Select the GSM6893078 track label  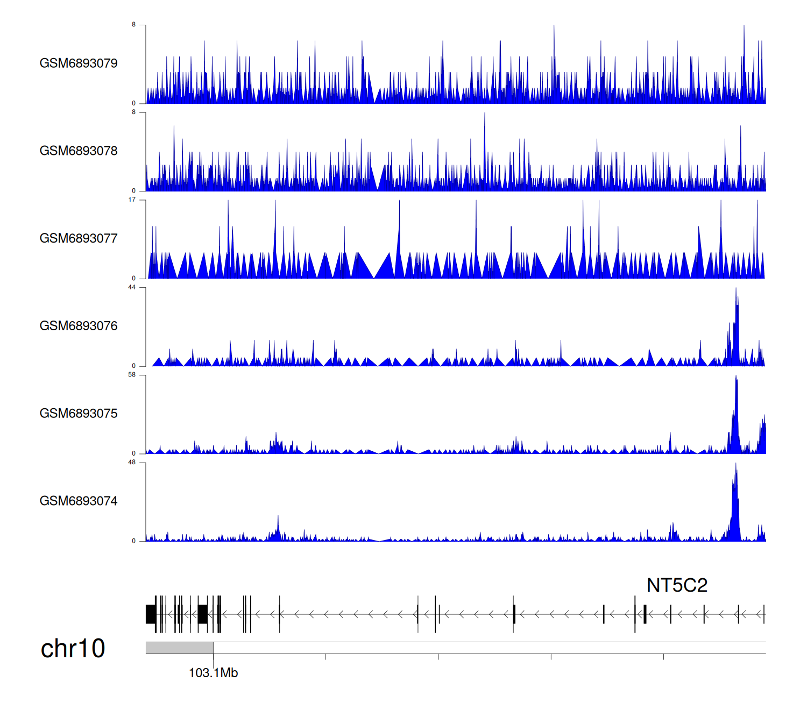click(x=79, y=151)
